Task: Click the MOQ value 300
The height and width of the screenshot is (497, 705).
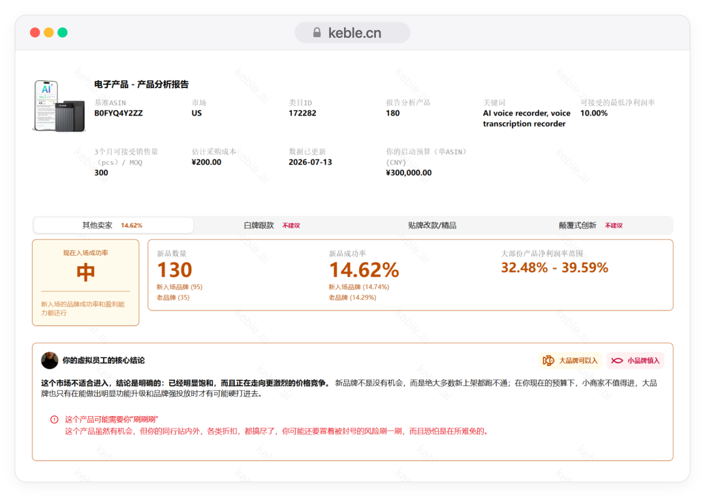Action: 101,173
